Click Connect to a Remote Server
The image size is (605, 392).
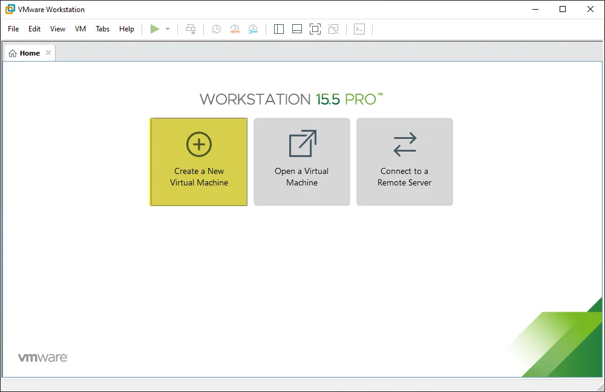pos(404,162)
